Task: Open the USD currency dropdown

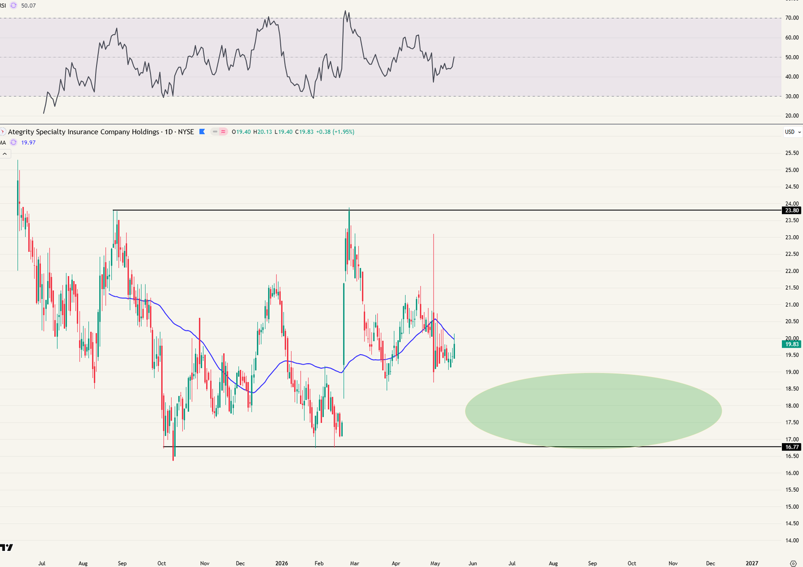Action: pyautogui.click(x=793, y=132)
